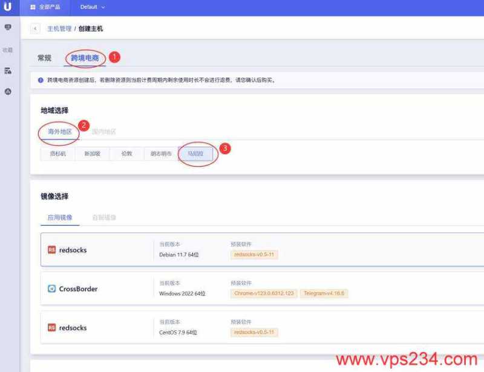
Task: Click the UCloud logo in top-left corner
Action: coord(7,7)
